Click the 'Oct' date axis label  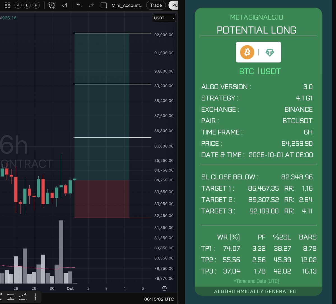coord(70,288)
